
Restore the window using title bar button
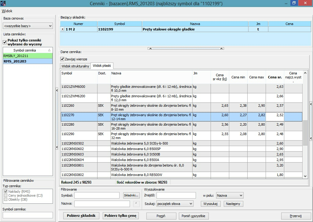click(294, 3)
